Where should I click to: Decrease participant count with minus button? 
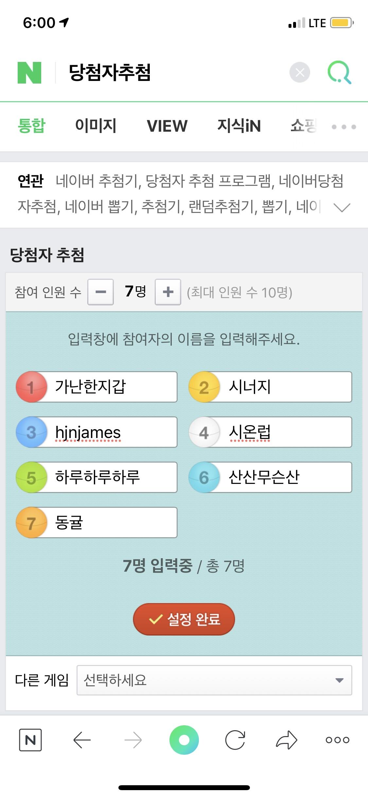pyautogui.click(x=101, y=292)
